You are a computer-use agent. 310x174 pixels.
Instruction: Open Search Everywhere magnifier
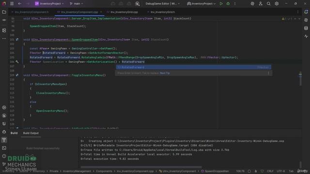point(268,3)
